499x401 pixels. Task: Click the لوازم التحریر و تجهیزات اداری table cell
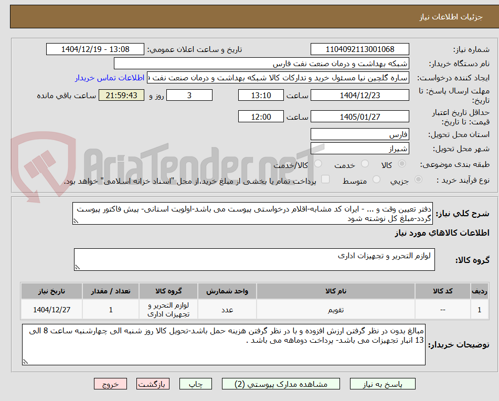pos(168,310)
